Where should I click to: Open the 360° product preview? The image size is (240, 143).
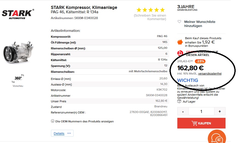coord(18,78)
